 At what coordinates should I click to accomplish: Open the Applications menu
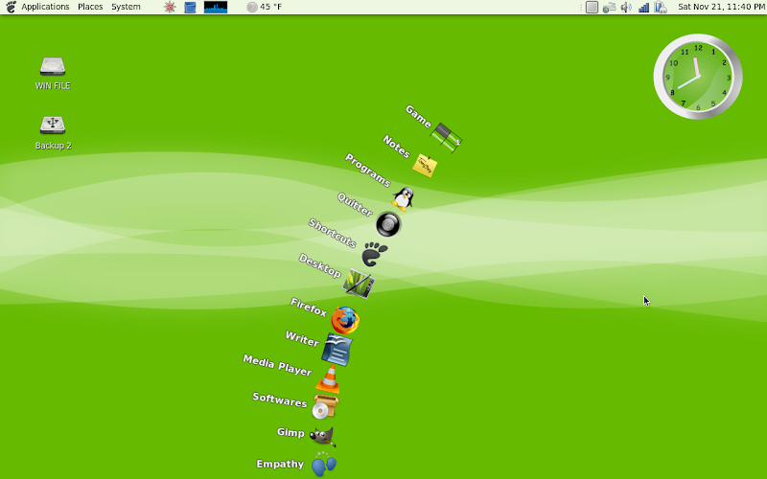click(x=45, y=7)
